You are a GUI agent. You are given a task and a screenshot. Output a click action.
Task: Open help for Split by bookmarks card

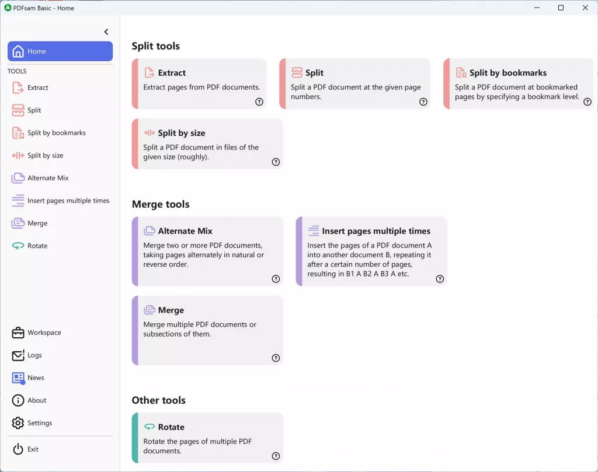[x=587, y=102]
